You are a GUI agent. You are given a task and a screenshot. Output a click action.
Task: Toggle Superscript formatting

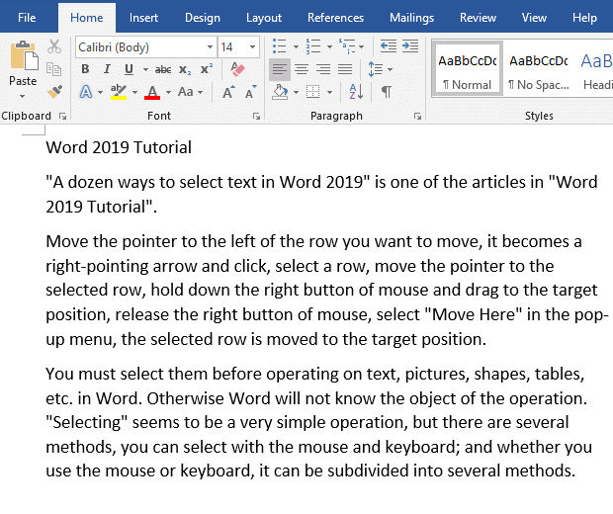(x=207, y=69)
